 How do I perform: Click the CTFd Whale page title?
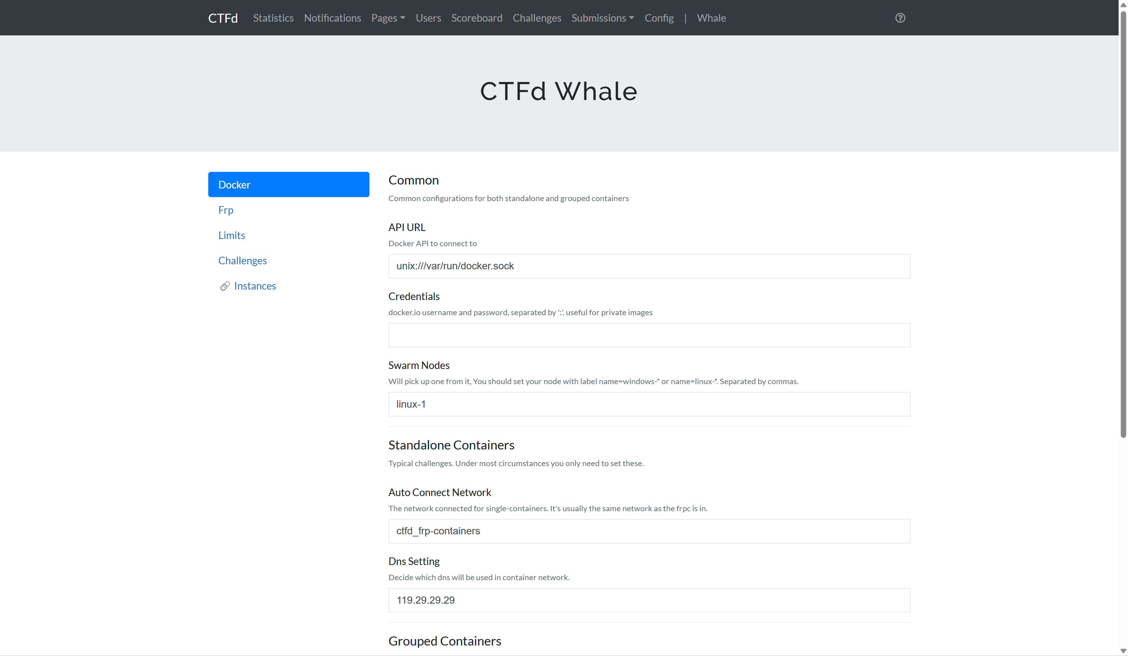pyautogui.click(x=559, y=91)
